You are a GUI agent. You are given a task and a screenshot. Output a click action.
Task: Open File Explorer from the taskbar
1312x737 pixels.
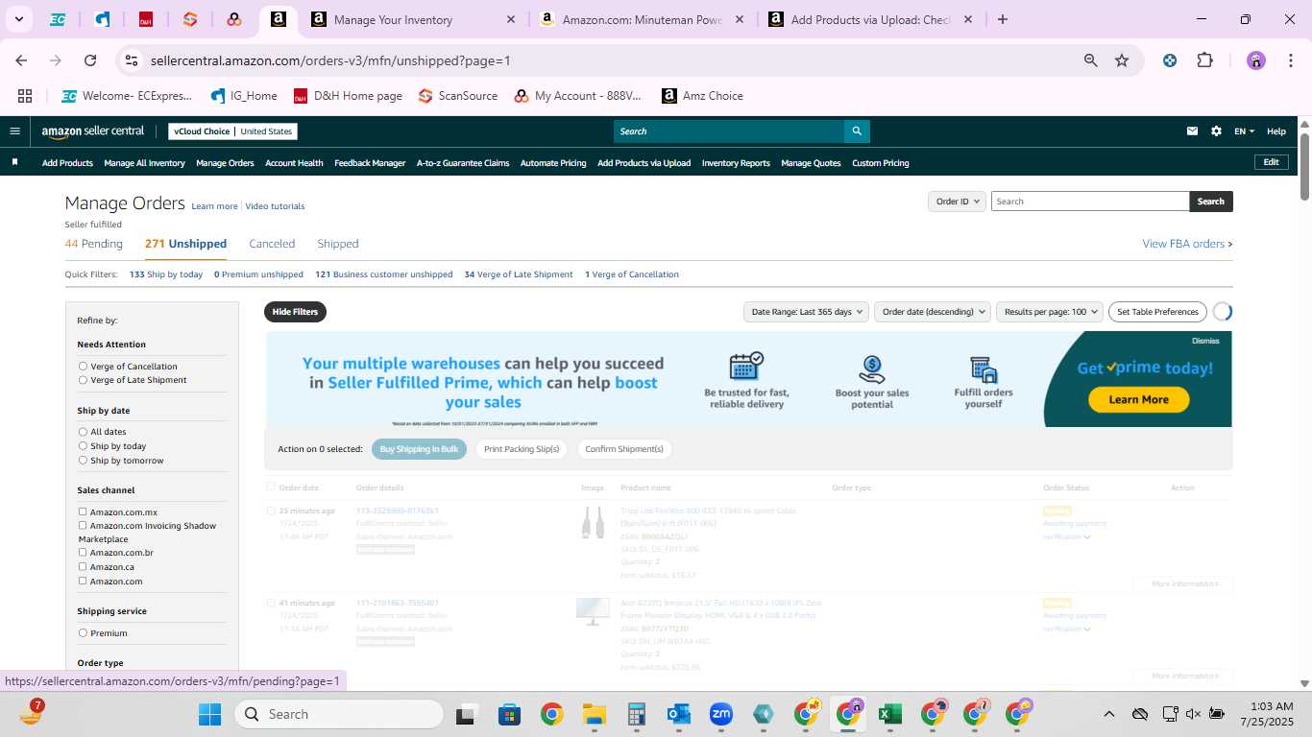click(x=594, y=714)
